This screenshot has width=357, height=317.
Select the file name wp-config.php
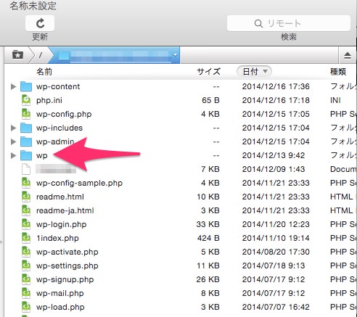[64, 114]
